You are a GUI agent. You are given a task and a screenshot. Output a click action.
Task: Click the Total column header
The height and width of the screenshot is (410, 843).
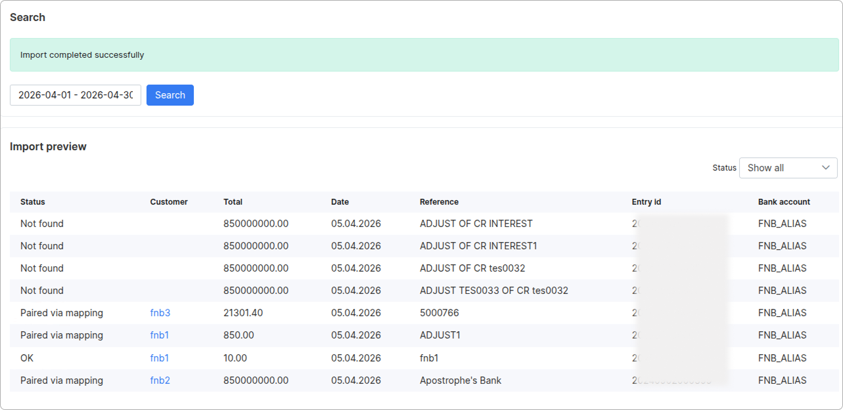233,202
